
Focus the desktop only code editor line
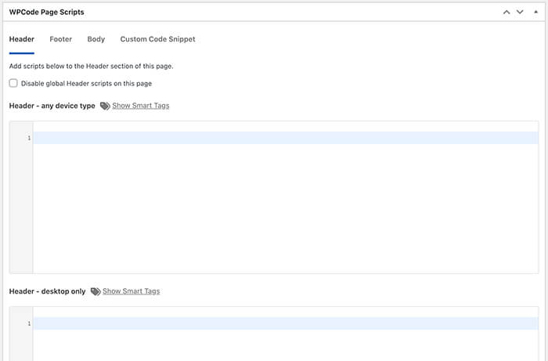tap(286, 323)
